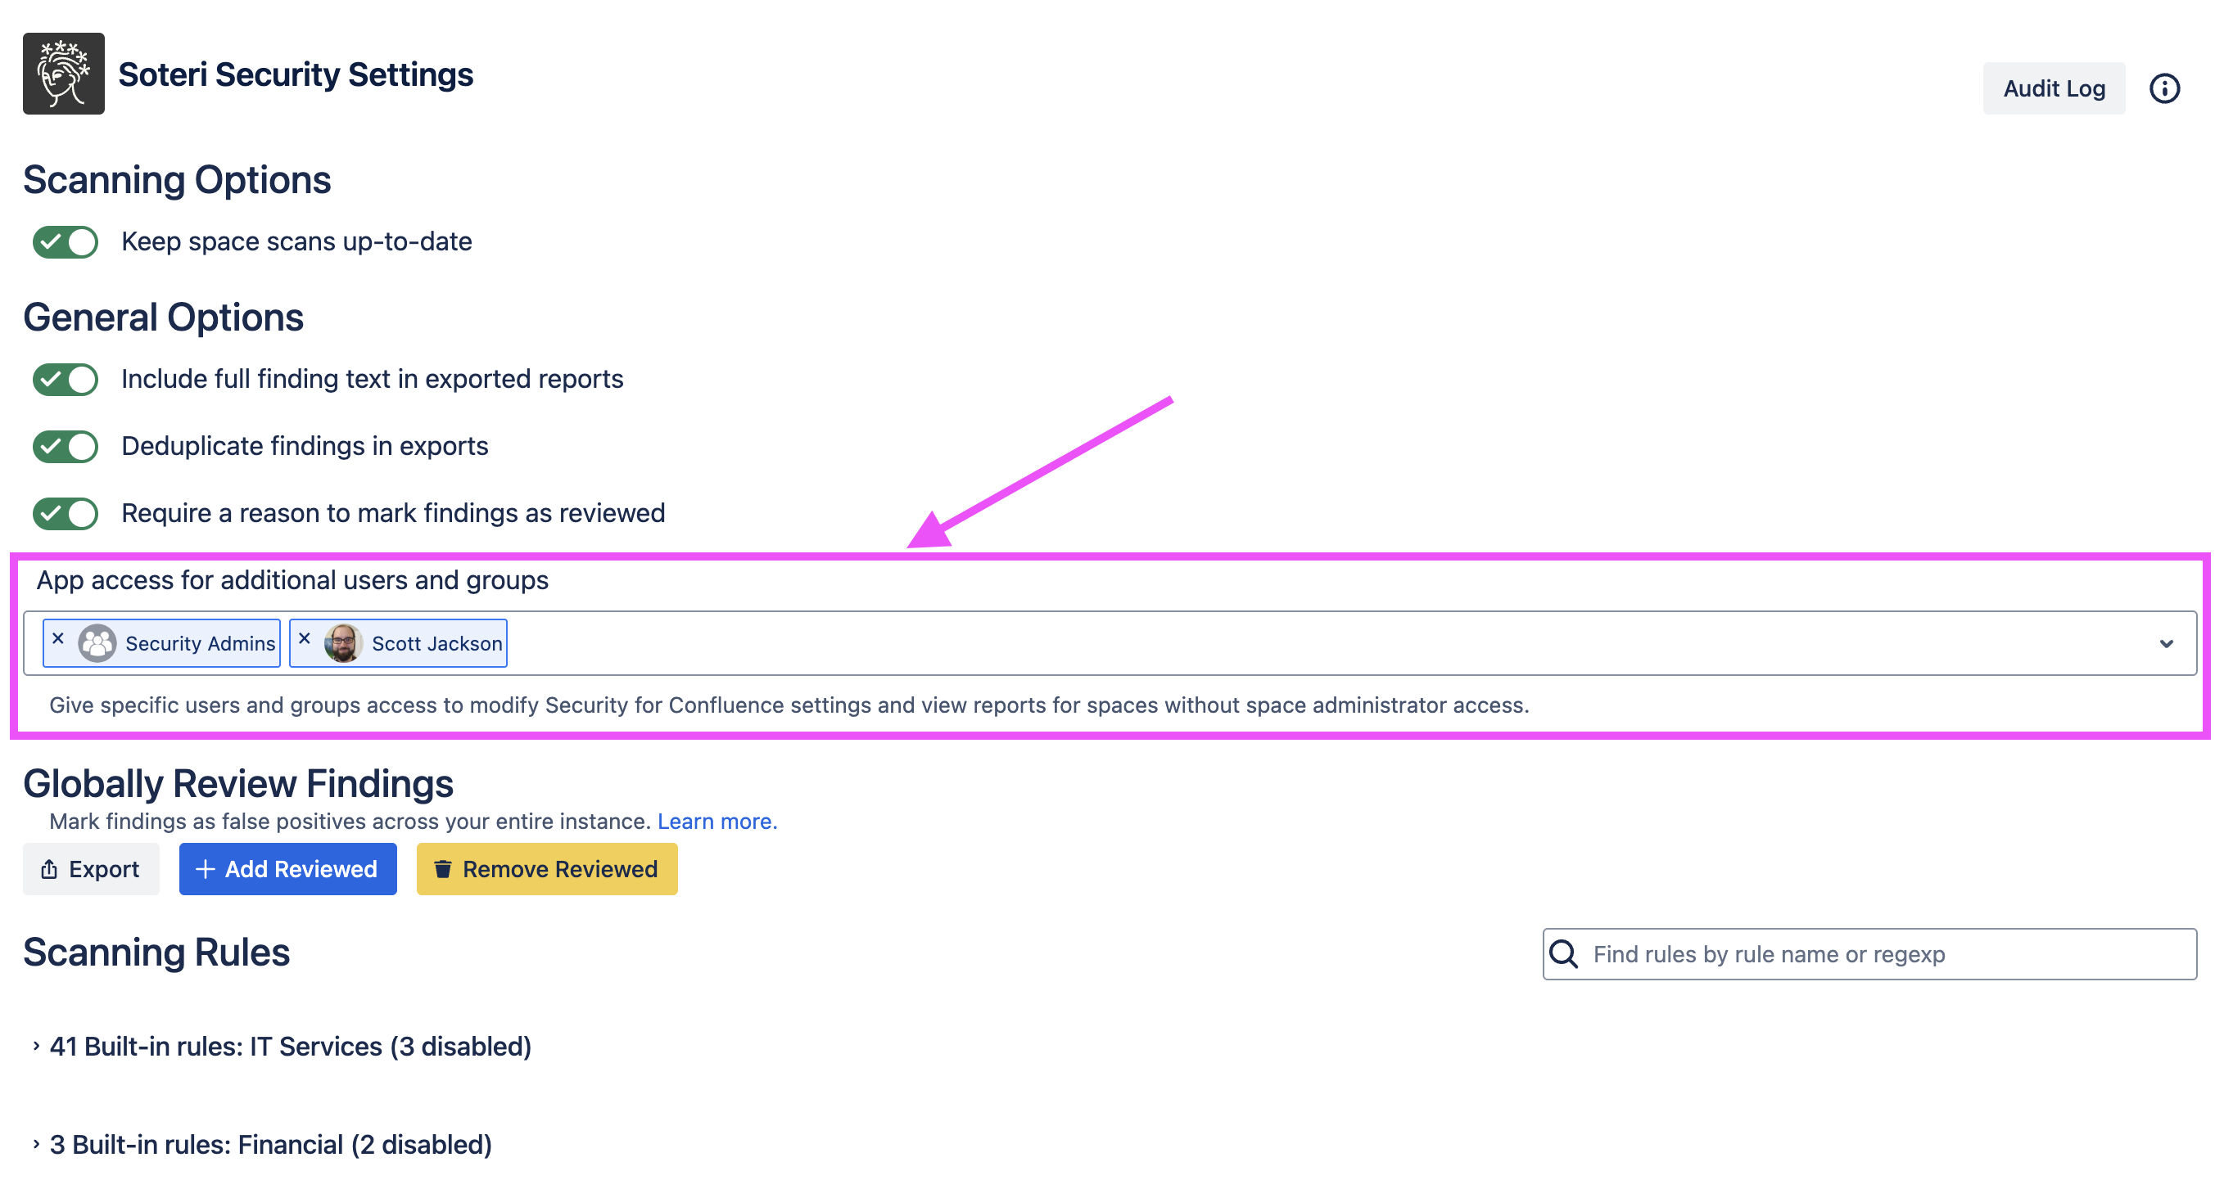Image resolution: width=2224 pixels, height=1198 pixels.
Task: Focus the Find rules by name search field
Action: pos(1882,954)
